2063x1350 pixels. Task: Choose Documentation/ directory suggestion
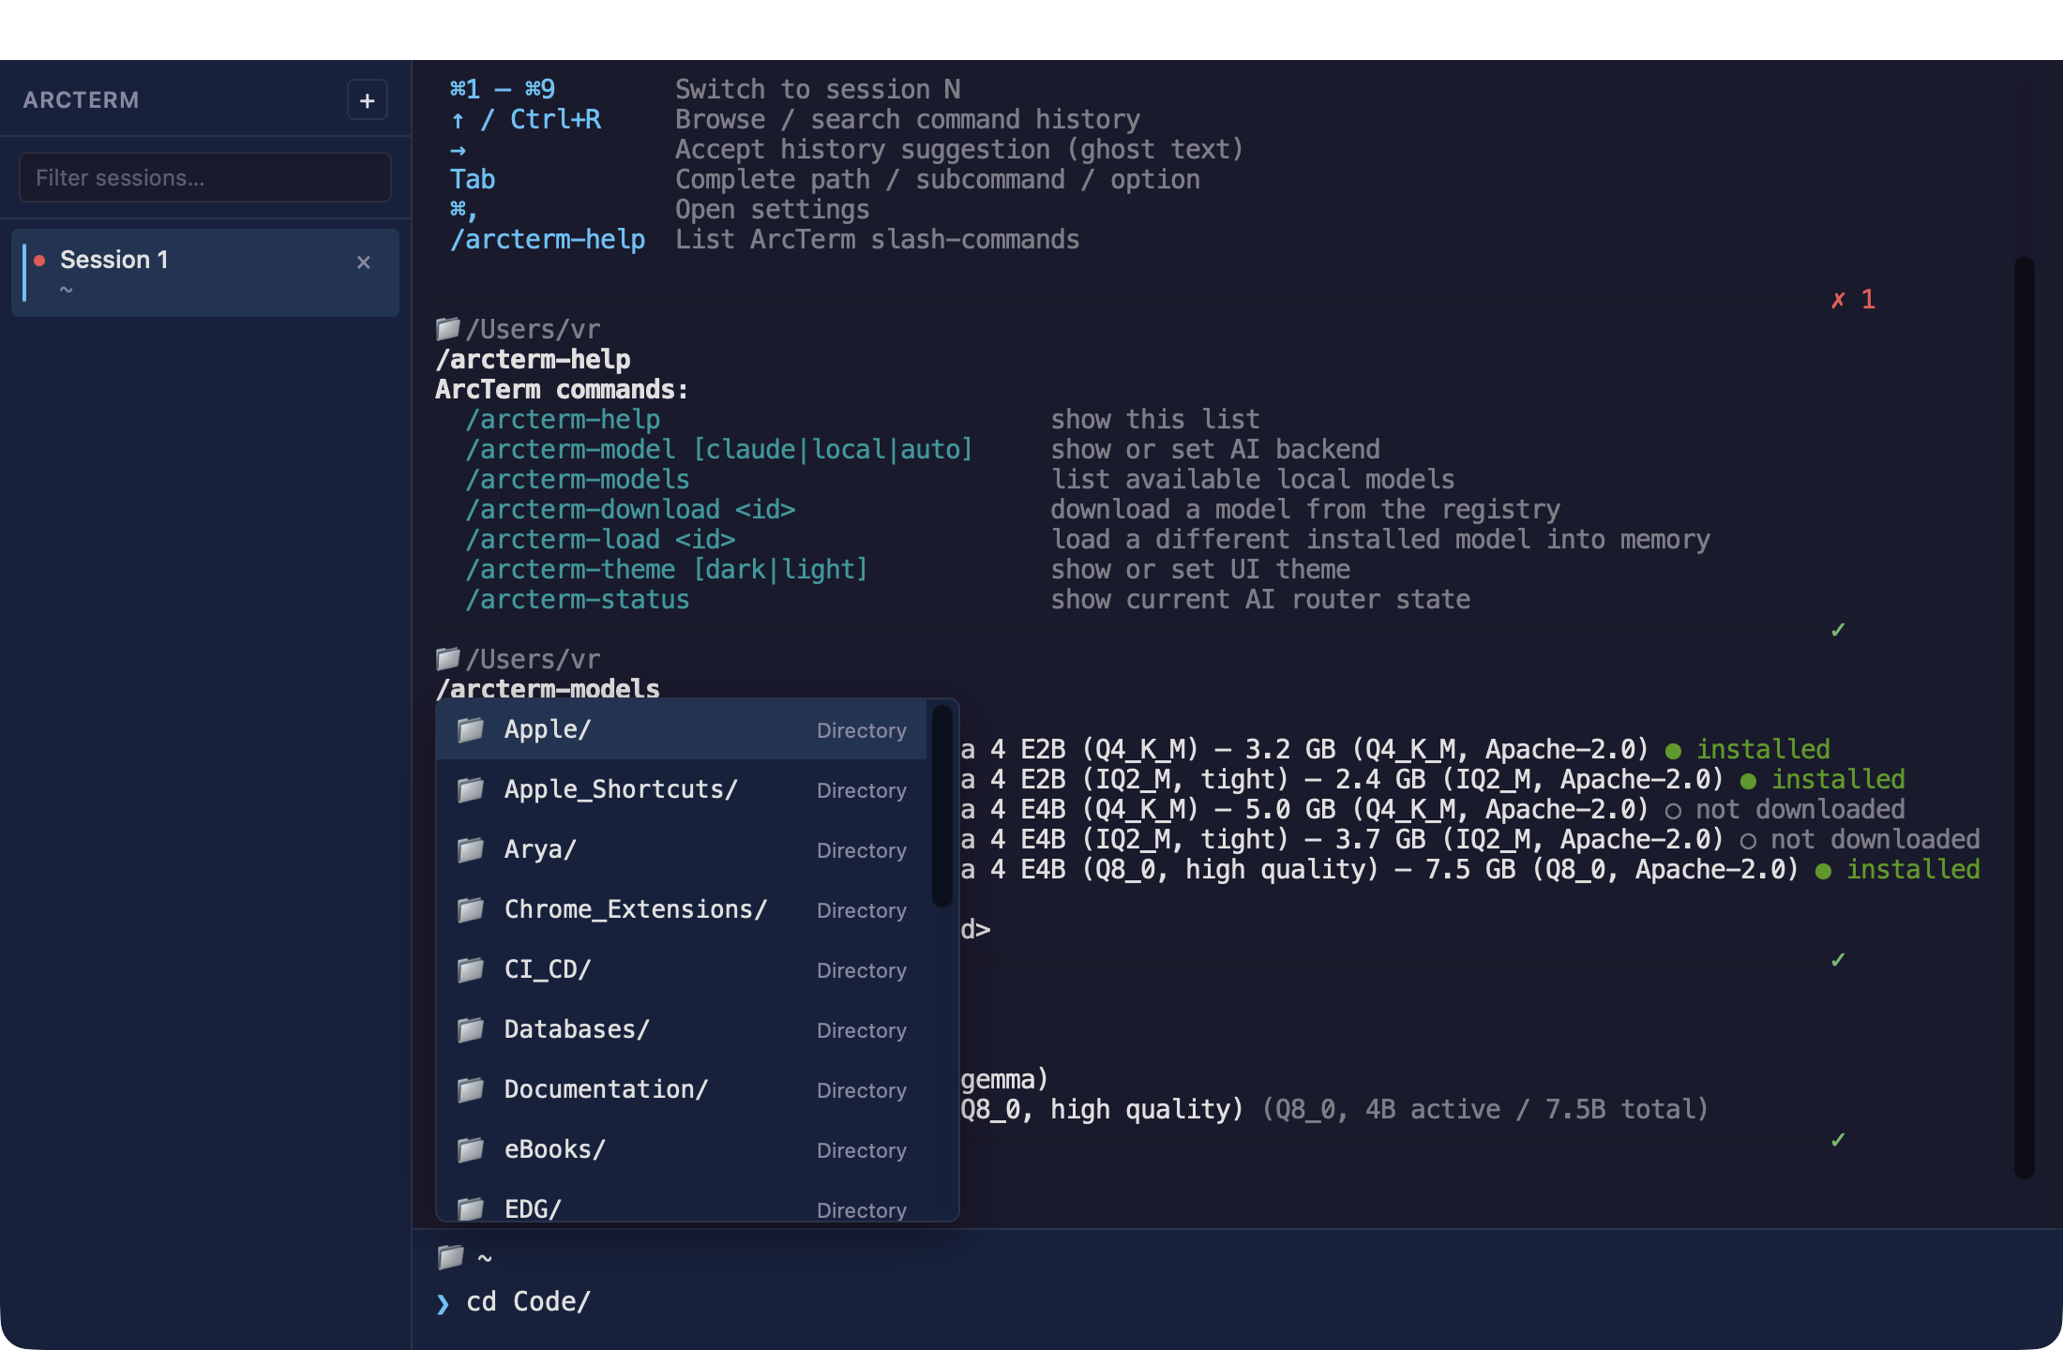(x=682, y=1089)
